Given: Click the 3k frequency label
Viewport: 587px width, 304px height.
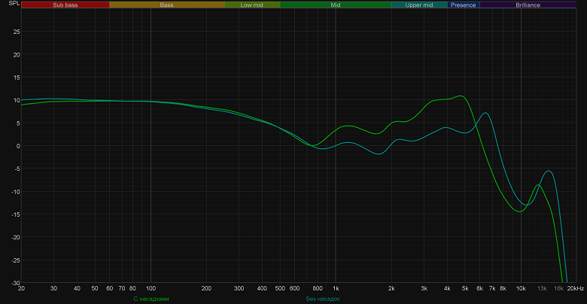Looking at the screenshot, I should tap(424, 288).
